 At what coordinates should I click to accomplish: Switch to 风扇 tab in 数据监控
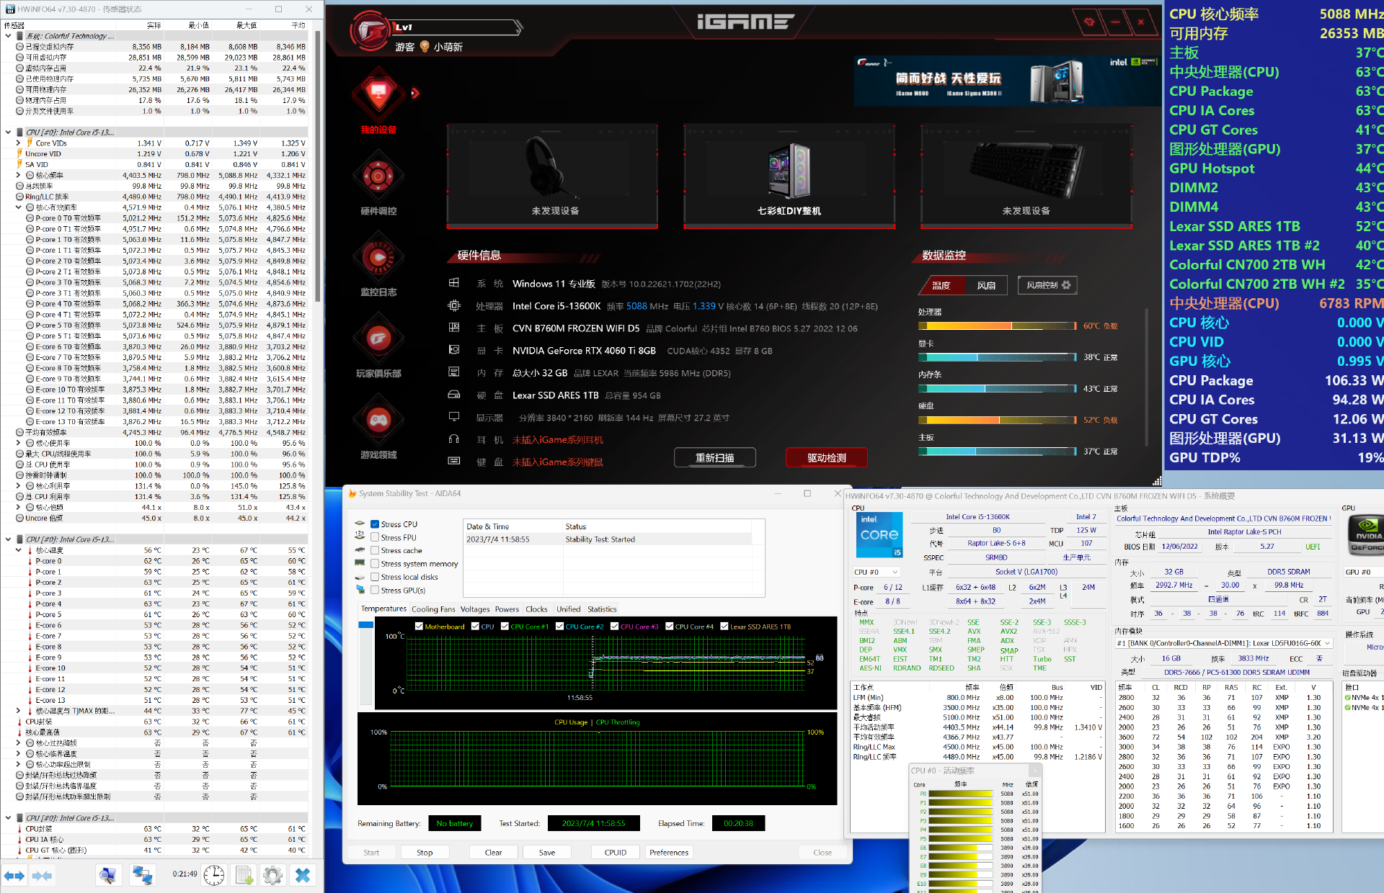[986, 285]
